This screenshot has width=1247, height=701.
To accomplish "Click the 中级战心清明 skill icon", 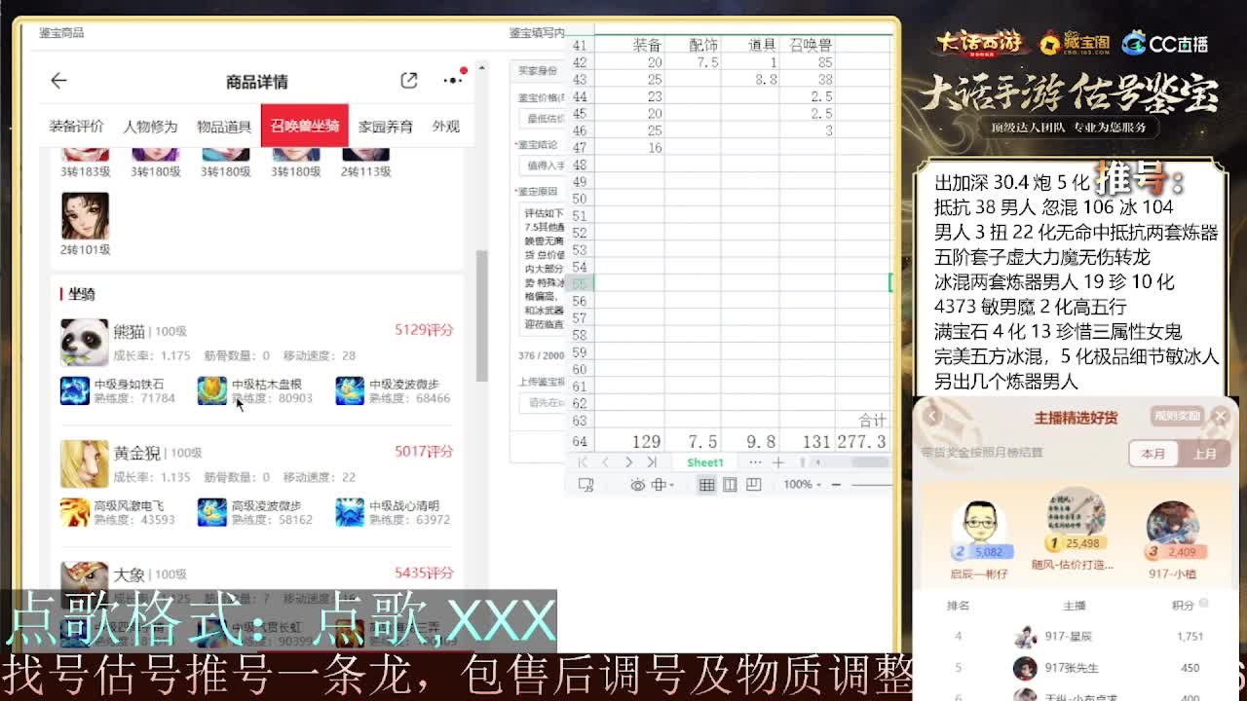I will click(x=350, y=512).
